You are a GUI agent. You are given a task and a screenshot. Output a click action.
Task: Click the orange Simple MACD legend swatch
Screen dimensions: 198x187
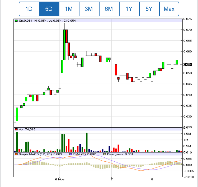click(16, 154)
